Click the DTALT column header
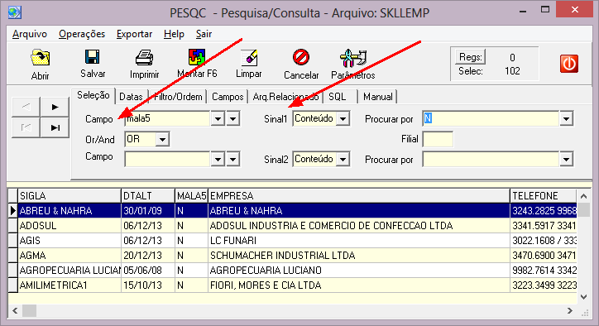The width and height of the screenshot is (599, 326). (148, 195)
